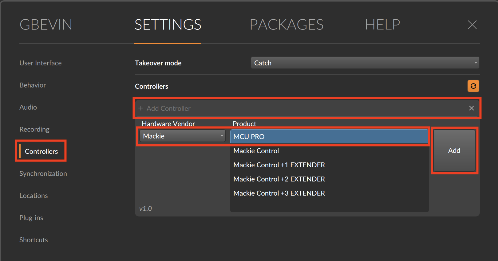Close the settings dashboard window
Screen dimensions: 498x261
[472, 25]
